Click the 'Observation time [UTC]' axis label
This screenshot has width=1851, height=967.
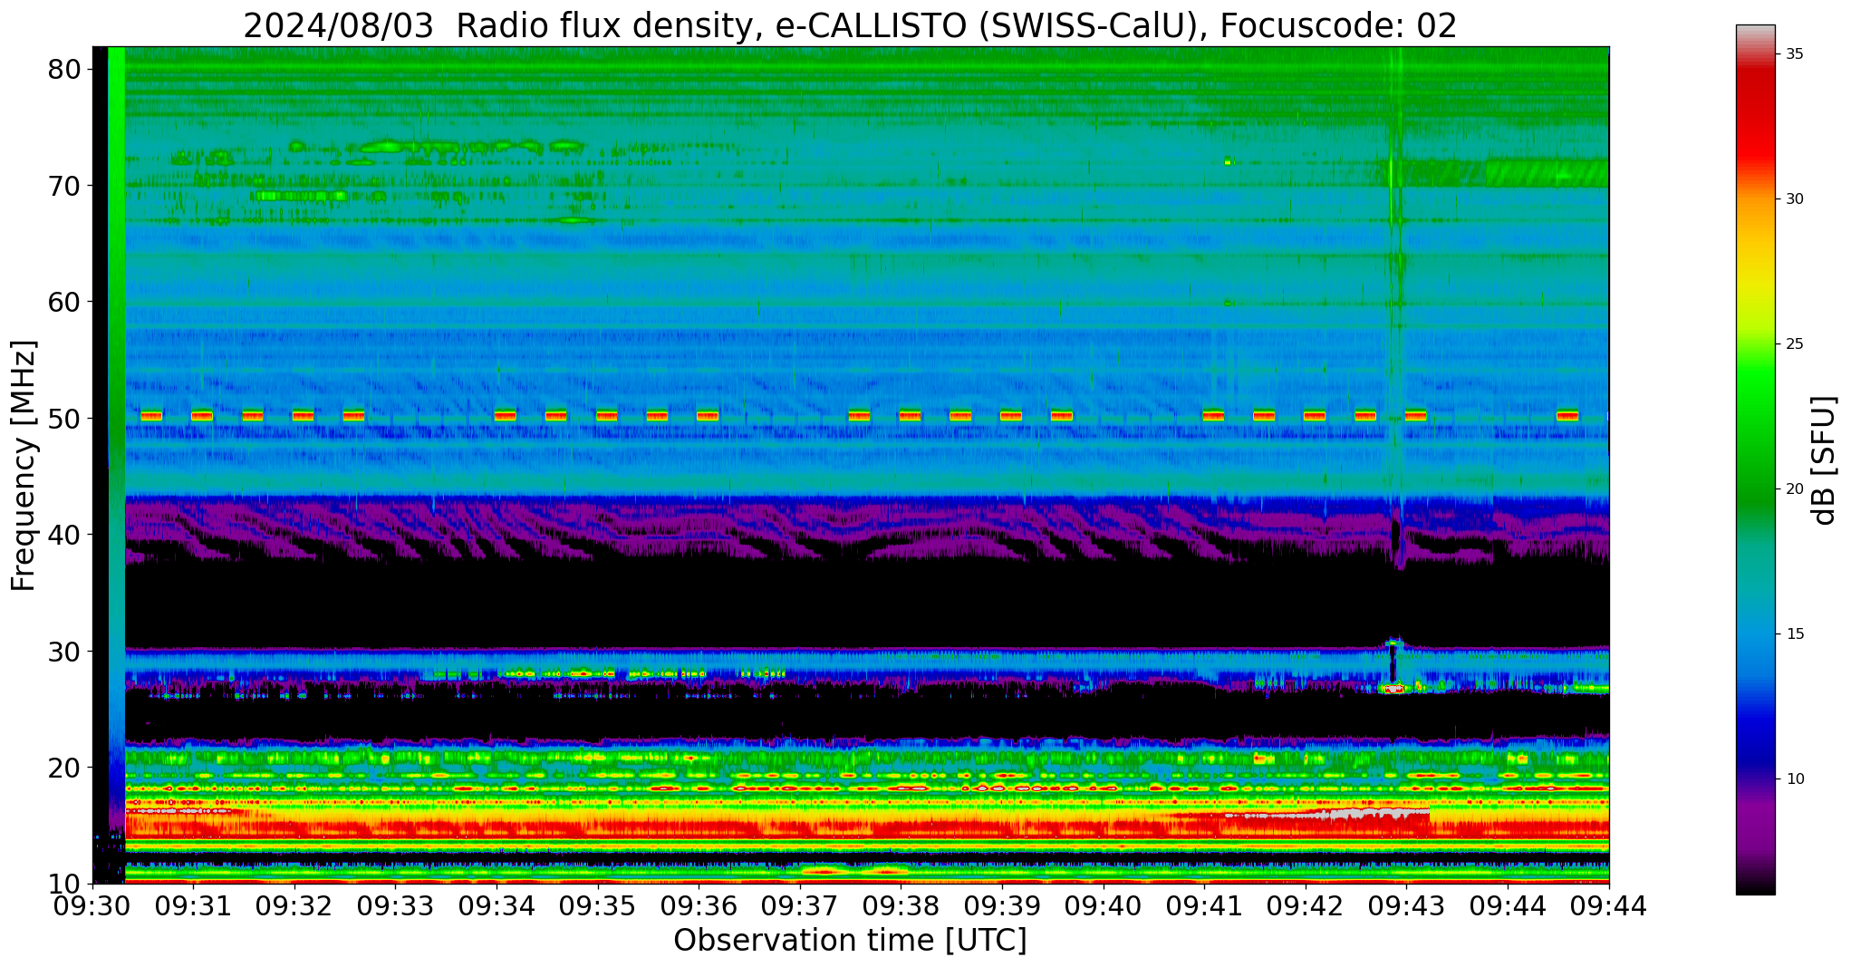coord(850,940)
